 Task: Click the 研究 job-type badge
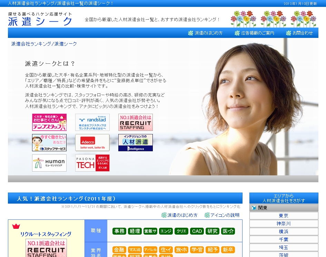click(212, 231)
